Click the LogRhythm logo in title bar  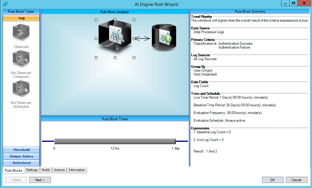[x=5, y=4]
